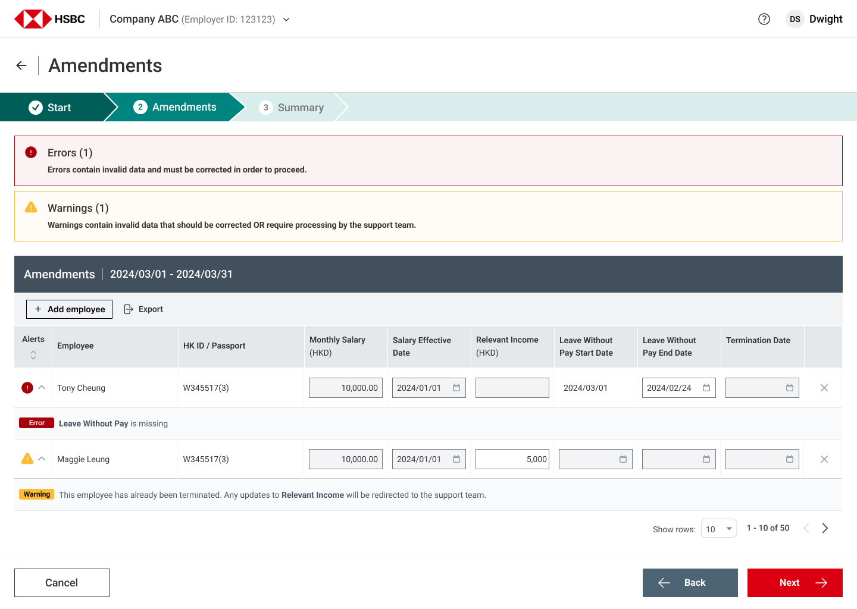Open calendar for Tony Cheung's Salary Effective Date

coord(456,388)
